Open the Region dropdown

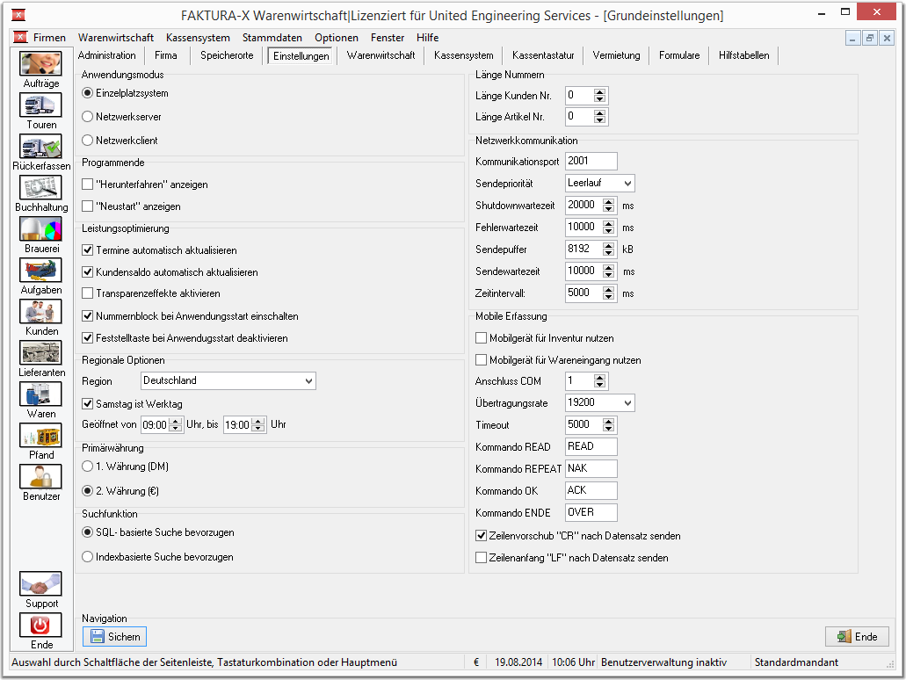pos(228,380)
